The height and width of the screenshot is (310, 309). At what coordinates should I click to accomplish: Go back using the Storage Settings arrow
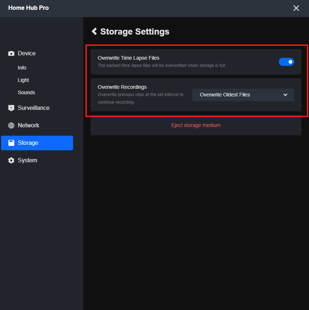point(94,32)
